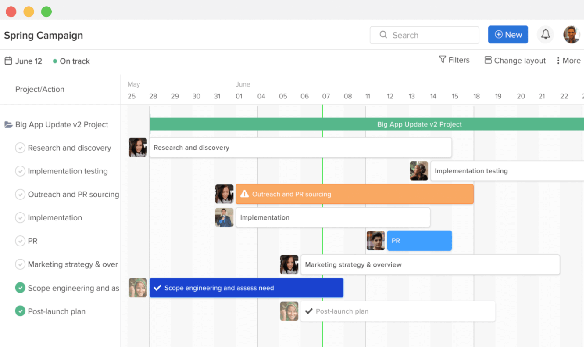Select Implementation in the task list

point(55,218)
